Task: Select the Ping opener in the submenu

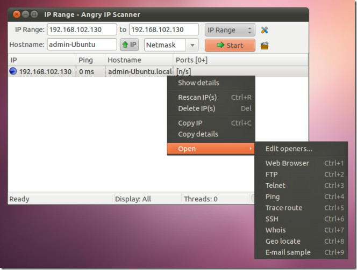Action: [301, 196]
